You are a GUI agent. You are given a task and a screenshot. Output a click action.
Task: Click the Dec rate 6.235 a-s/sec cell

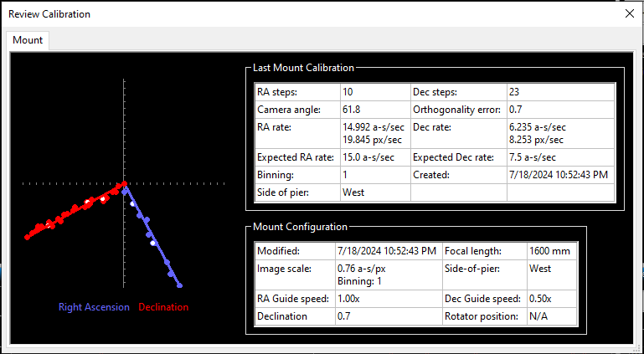click(560, 134)
